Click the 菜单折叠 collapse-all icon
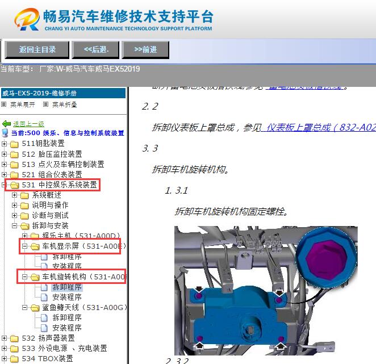 [x=45, y=104]
